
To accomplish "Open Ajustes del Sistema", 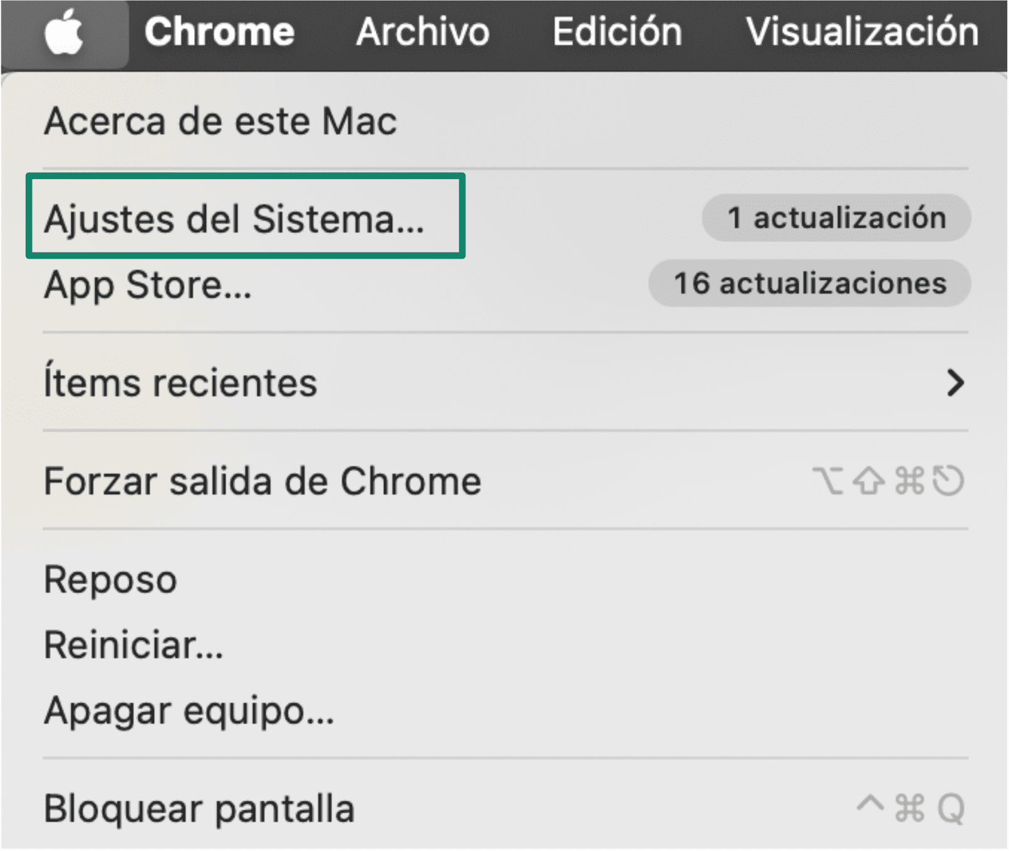I will point(235,219).
